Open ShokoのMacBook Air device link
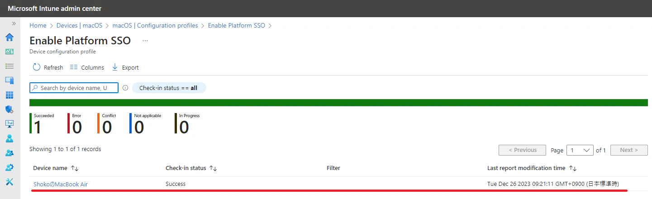Image resolution: width=652 pixels, height=199 pixels. click(61, 184)
